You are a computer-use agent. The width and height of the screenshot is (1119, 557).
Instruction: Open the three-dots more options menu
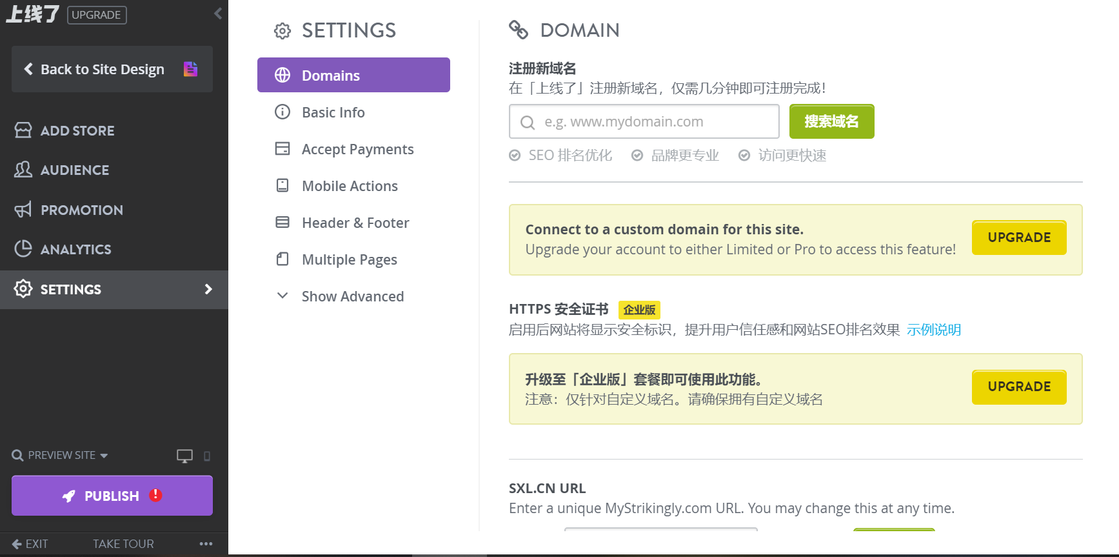tap(206, 544)
